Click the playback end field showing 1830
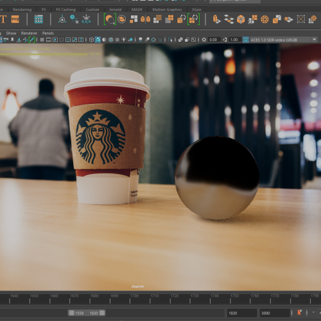The width and height of the screenshot is (321, 321). coord(242,313)
